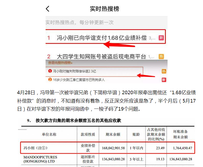Click 坏账准备 value 136,843,080.28 at the row's end

click(x=181, y=159)
